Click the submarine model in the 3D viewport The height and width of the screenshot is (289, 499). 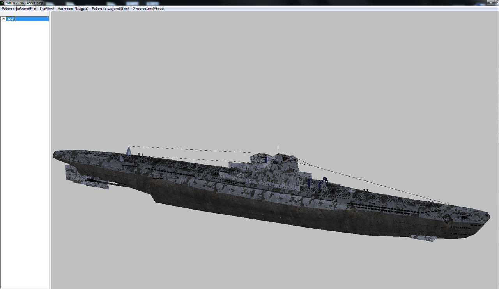coord(271,193)
